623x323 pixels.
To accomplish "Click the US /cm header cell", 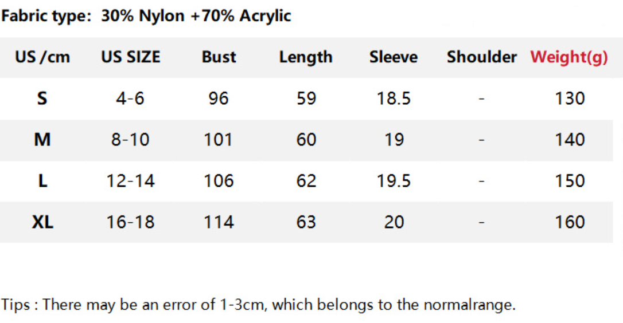I will point(42,57).
